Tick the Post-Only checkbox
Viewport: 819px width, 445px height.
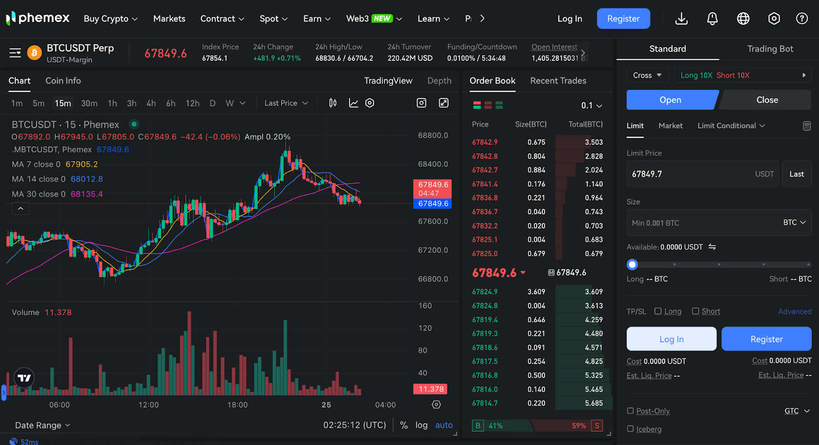631,411
